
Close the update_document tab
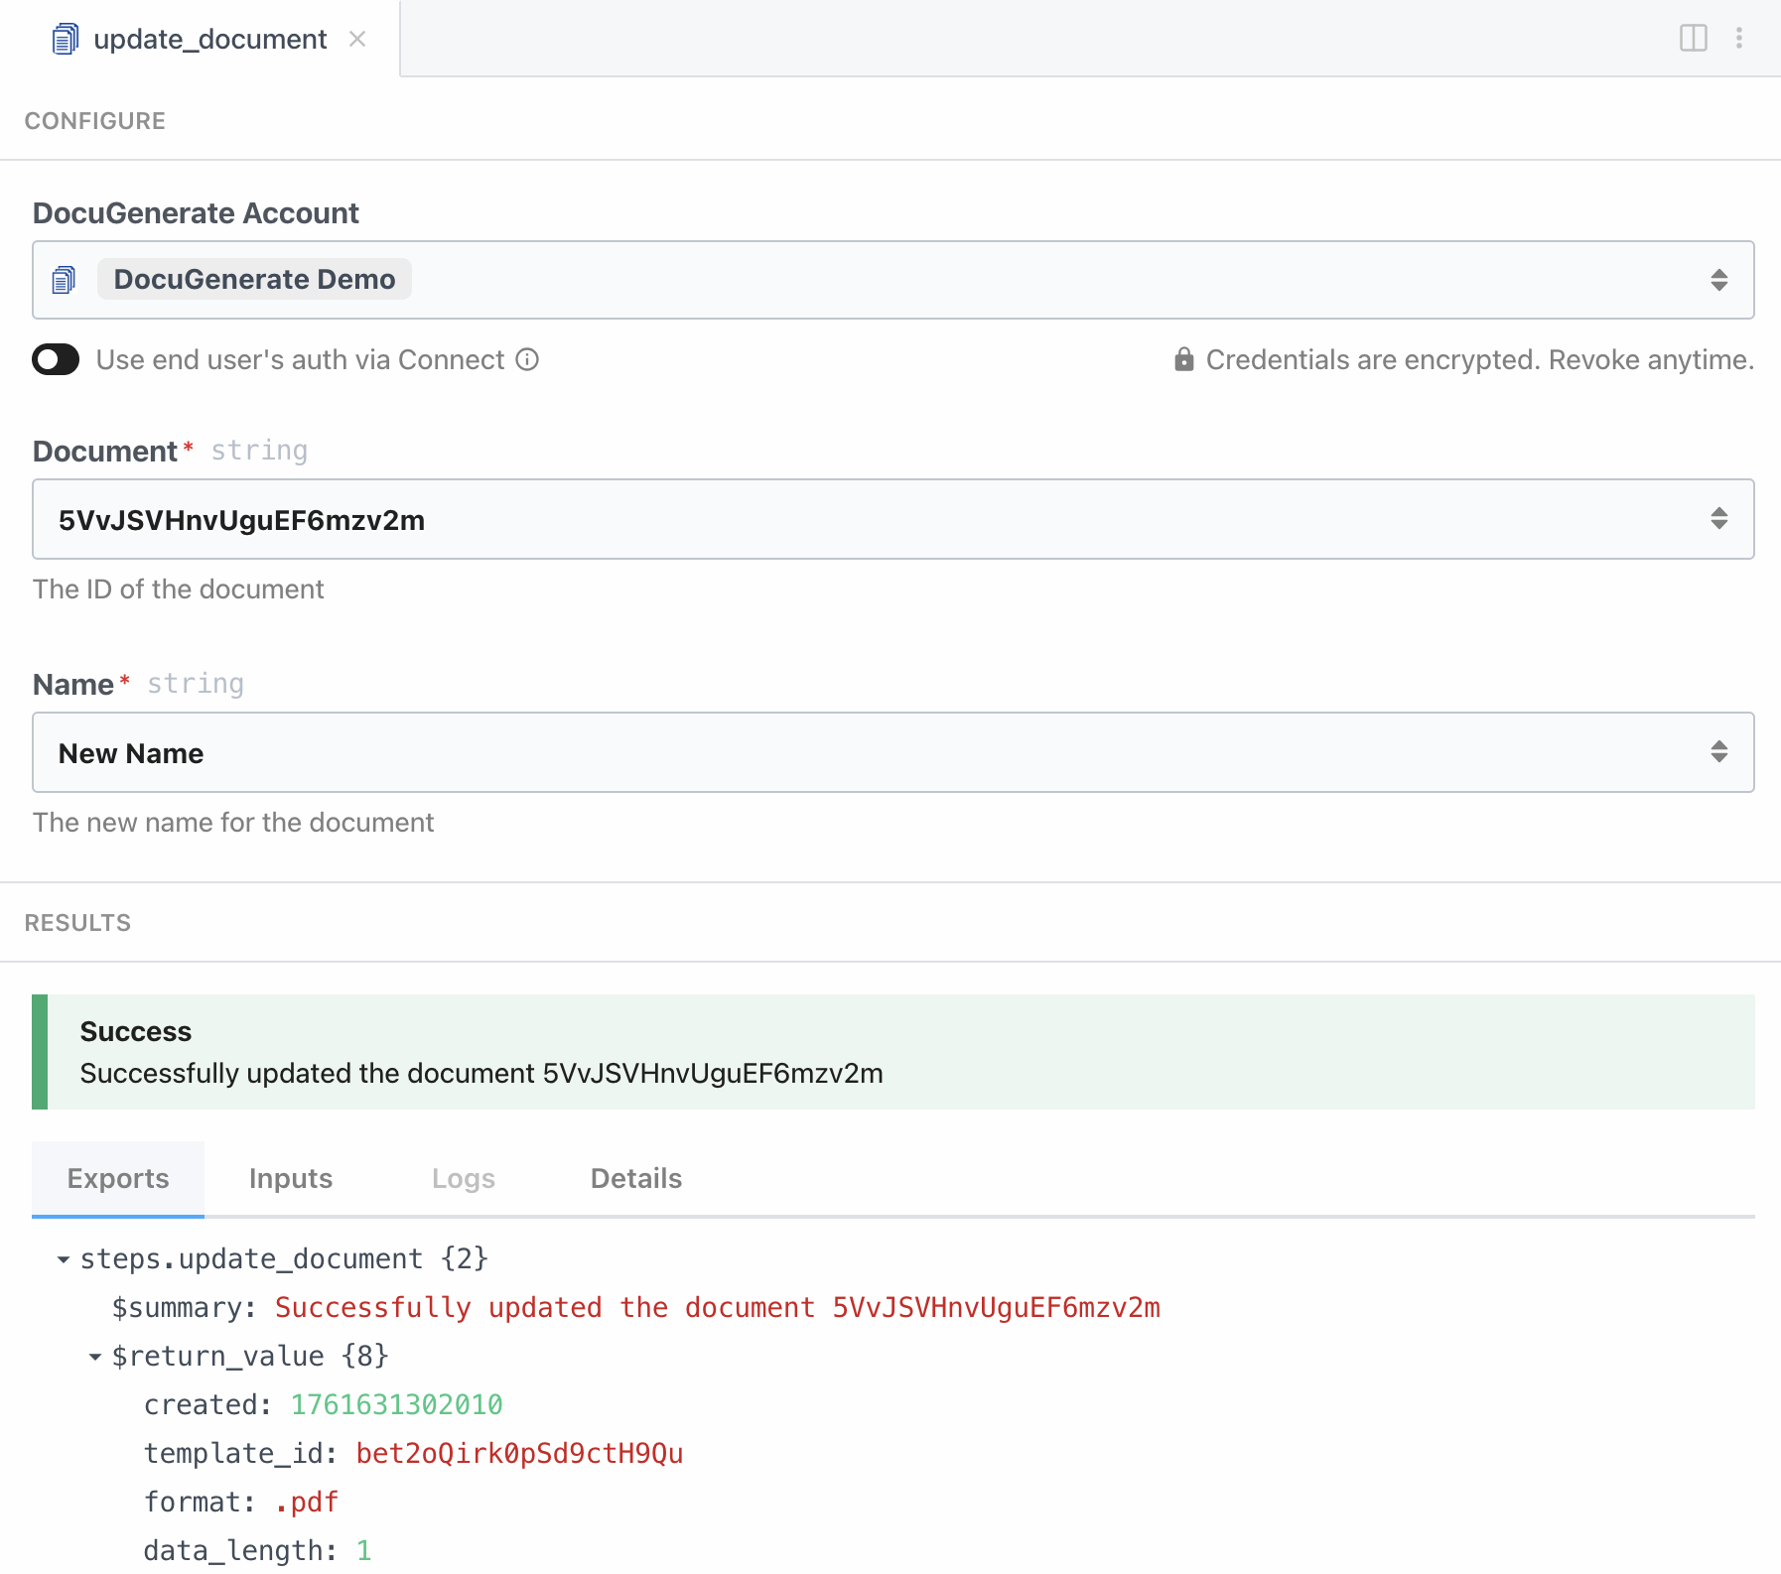pyautogui.click(x=357, y=39)
